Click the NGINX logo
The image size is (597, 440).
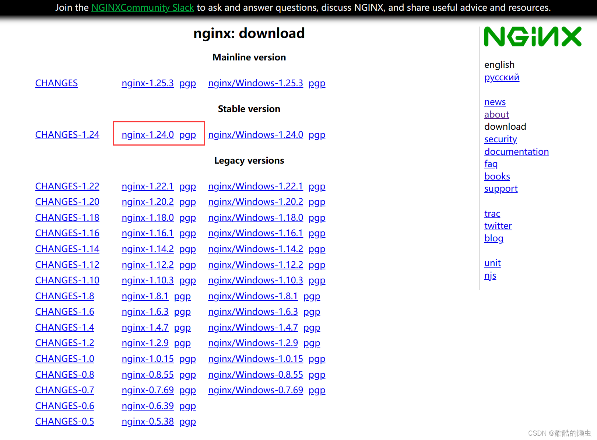[x=533, y=36]
